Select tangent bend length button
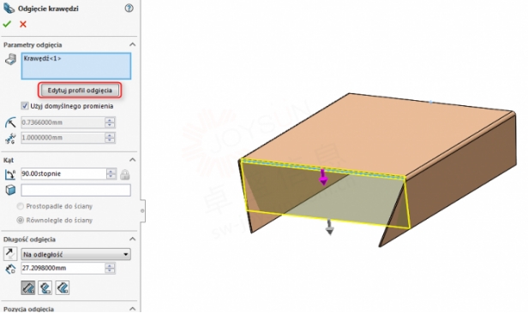This screenshot has width=528, height=313. (63, 288)
